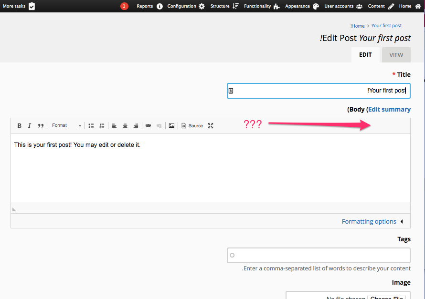Insert an image into the body
The image size is (425, 299).
[171, 125]
